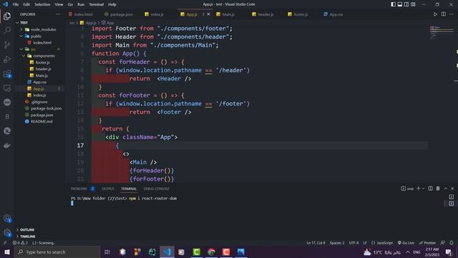
Task: Open the Chrome icon on taskbar
Action: pos(212,252)
